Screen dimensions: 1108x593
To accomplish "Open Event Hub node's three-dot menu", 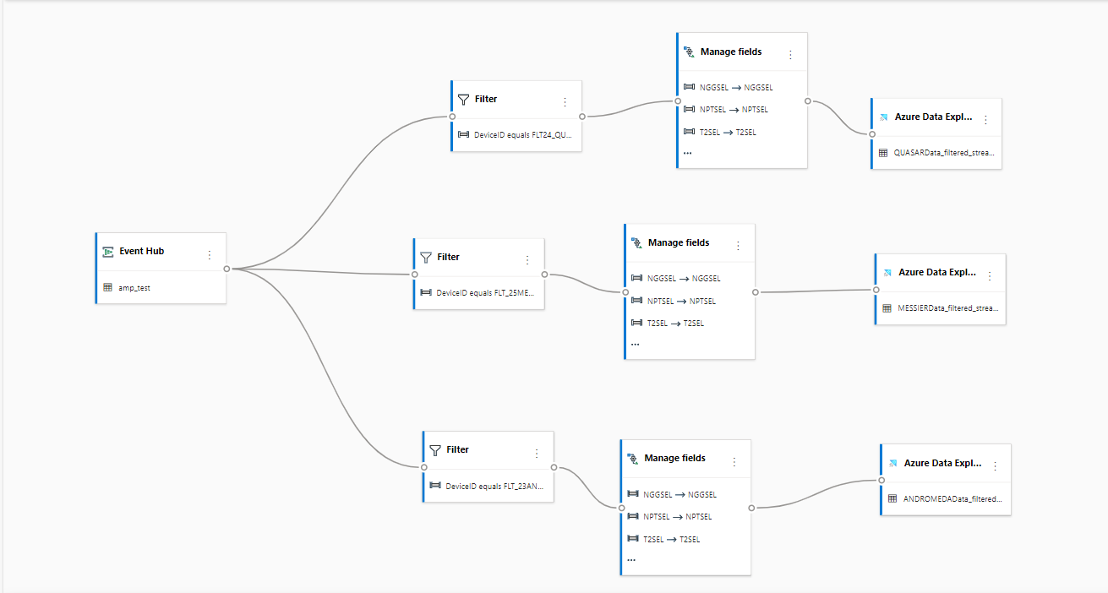I will [x=210, y=254].
